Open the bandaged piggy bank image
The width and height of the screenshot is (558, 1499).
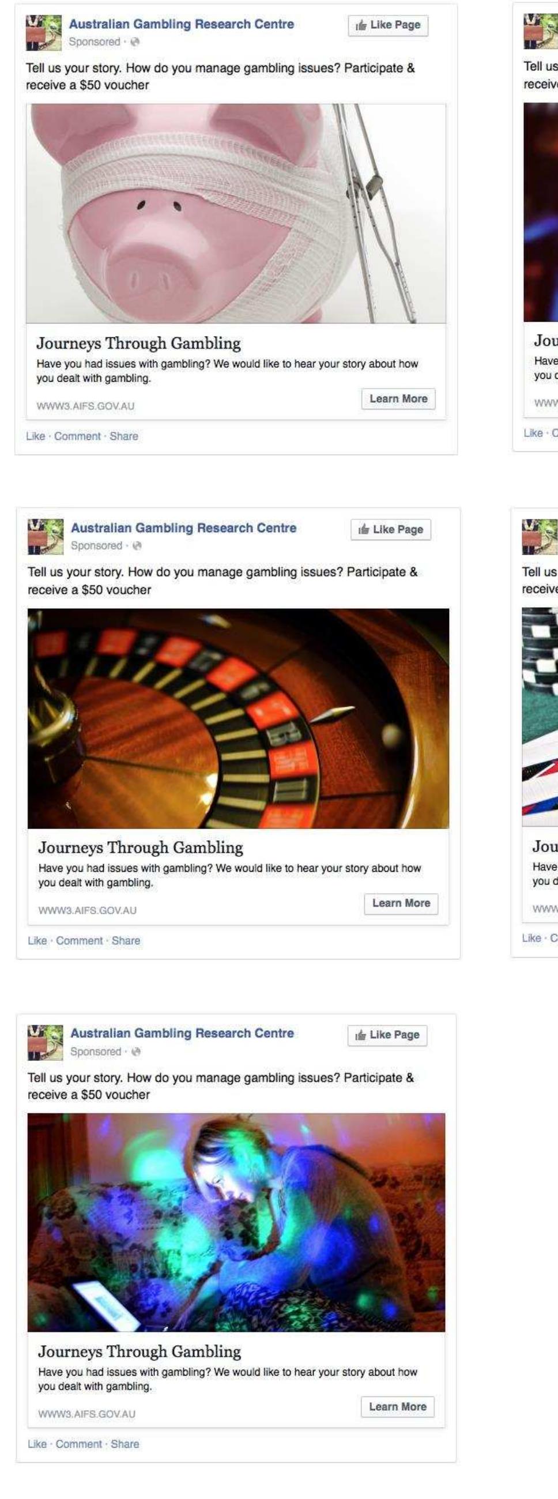236,213
